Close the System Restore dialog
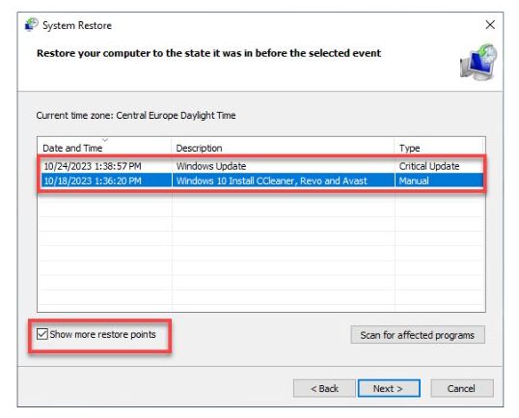Image resolution: width=519 pixels, height=418 pixels. click(490, 25)
